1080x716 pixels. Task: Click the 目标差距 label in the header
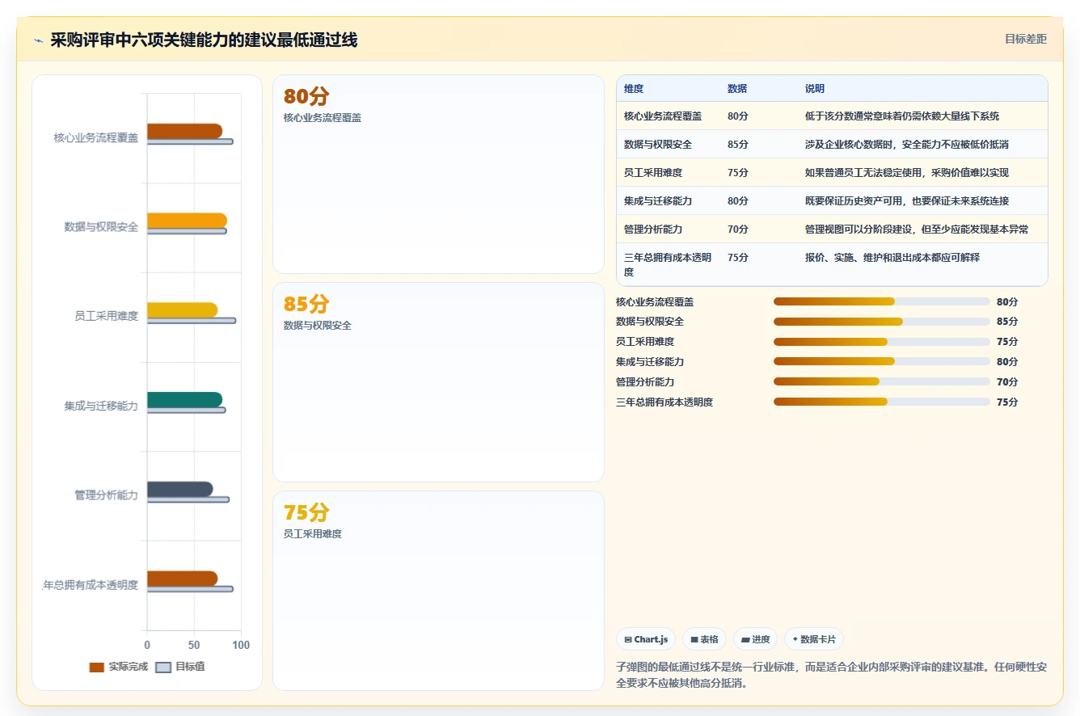tap(1026, 39)
